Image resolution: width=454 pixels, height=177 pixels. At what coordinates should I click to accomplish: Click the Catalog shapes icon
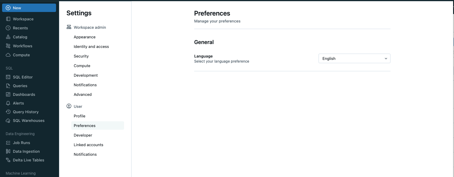(8, 37)
